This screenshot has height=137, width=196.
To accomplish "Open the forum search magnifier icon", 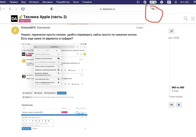I will point(186,19).
